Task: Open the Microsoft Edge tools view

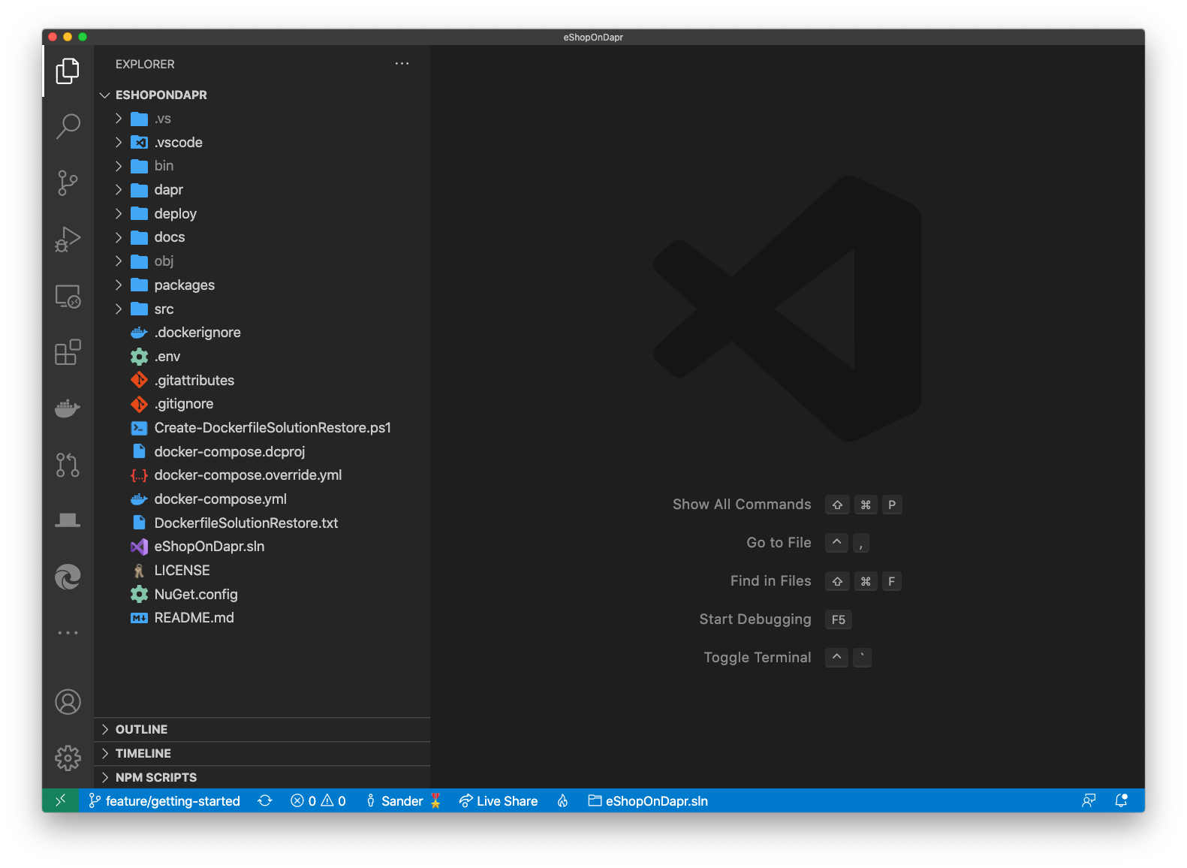Action: pos(68,577)
